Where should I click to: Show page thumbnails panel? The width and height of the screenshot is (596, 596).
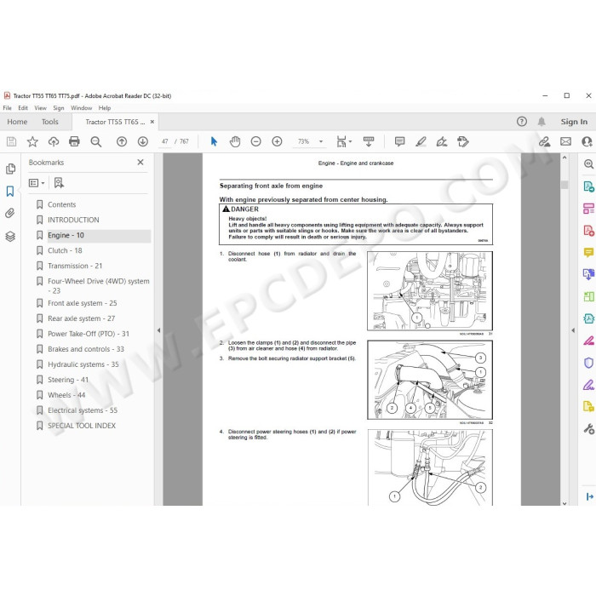[x=10, y=169]
